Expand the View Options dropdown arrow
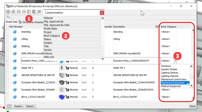Screen dimensions: 202x112 (x=42, y=12)
